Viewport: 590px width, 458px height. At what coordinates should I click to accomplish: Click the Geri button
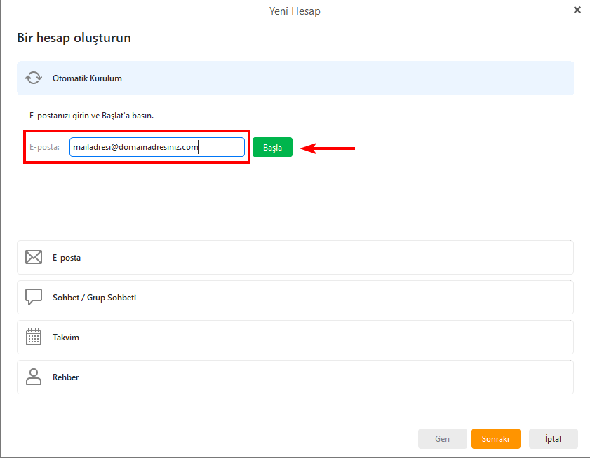442,439
